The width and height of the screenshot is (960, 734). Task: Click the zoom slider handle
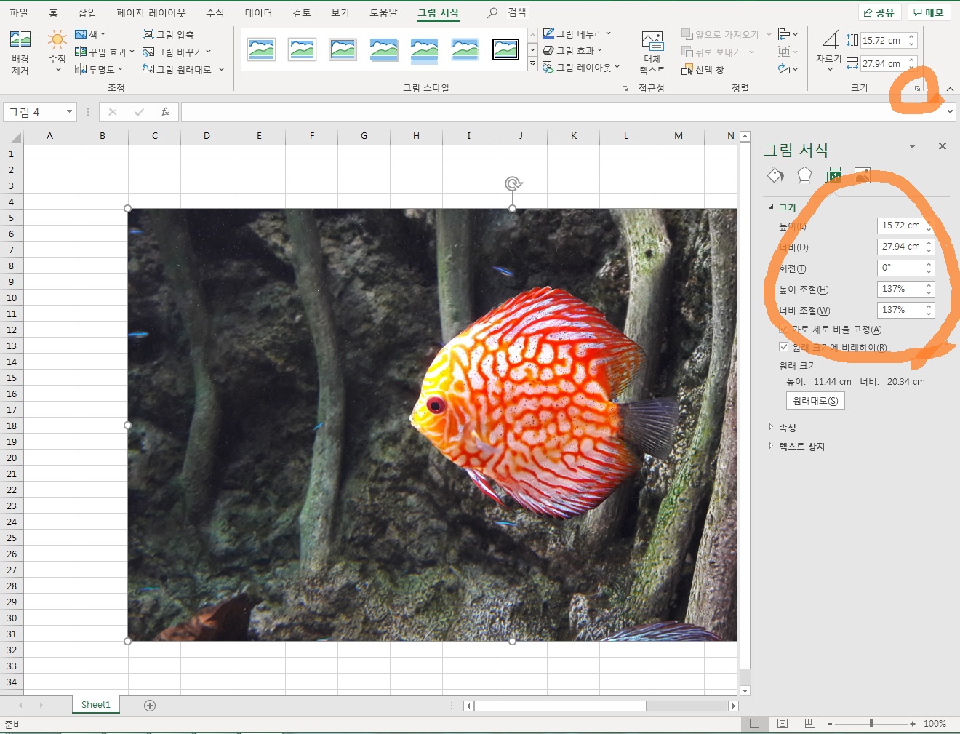tap(871, 724)
